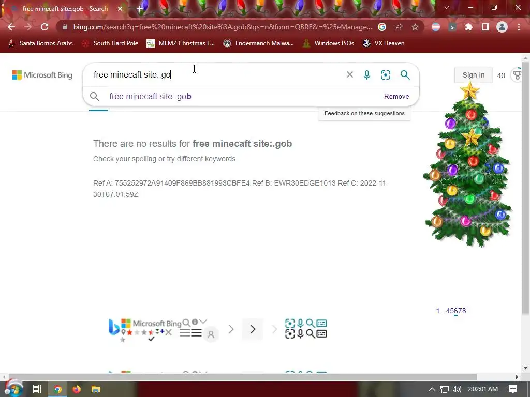Open the Chrome profile avatar
Screen dimensions: 530x397
tap(502, 27)
